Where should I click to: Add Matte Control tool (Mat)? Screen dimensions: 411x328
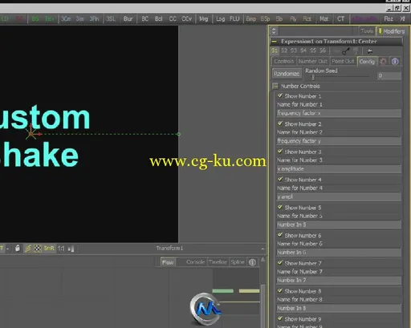[324, 19]
